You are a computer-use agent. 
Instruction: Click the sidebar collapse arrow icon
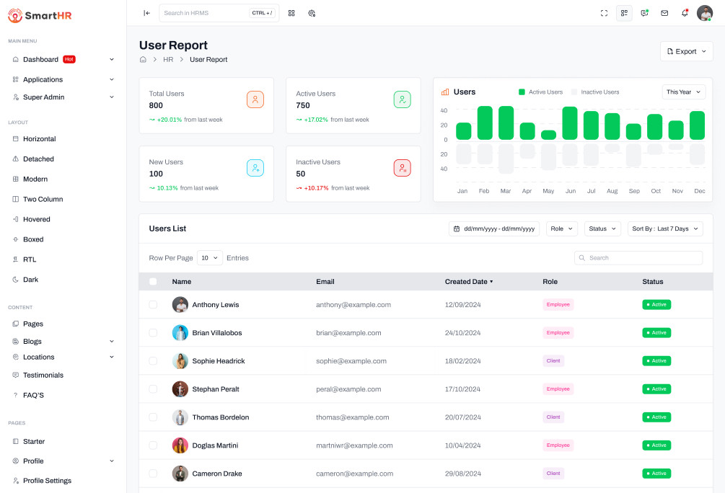pyautogui.click(x=146, y=13)
